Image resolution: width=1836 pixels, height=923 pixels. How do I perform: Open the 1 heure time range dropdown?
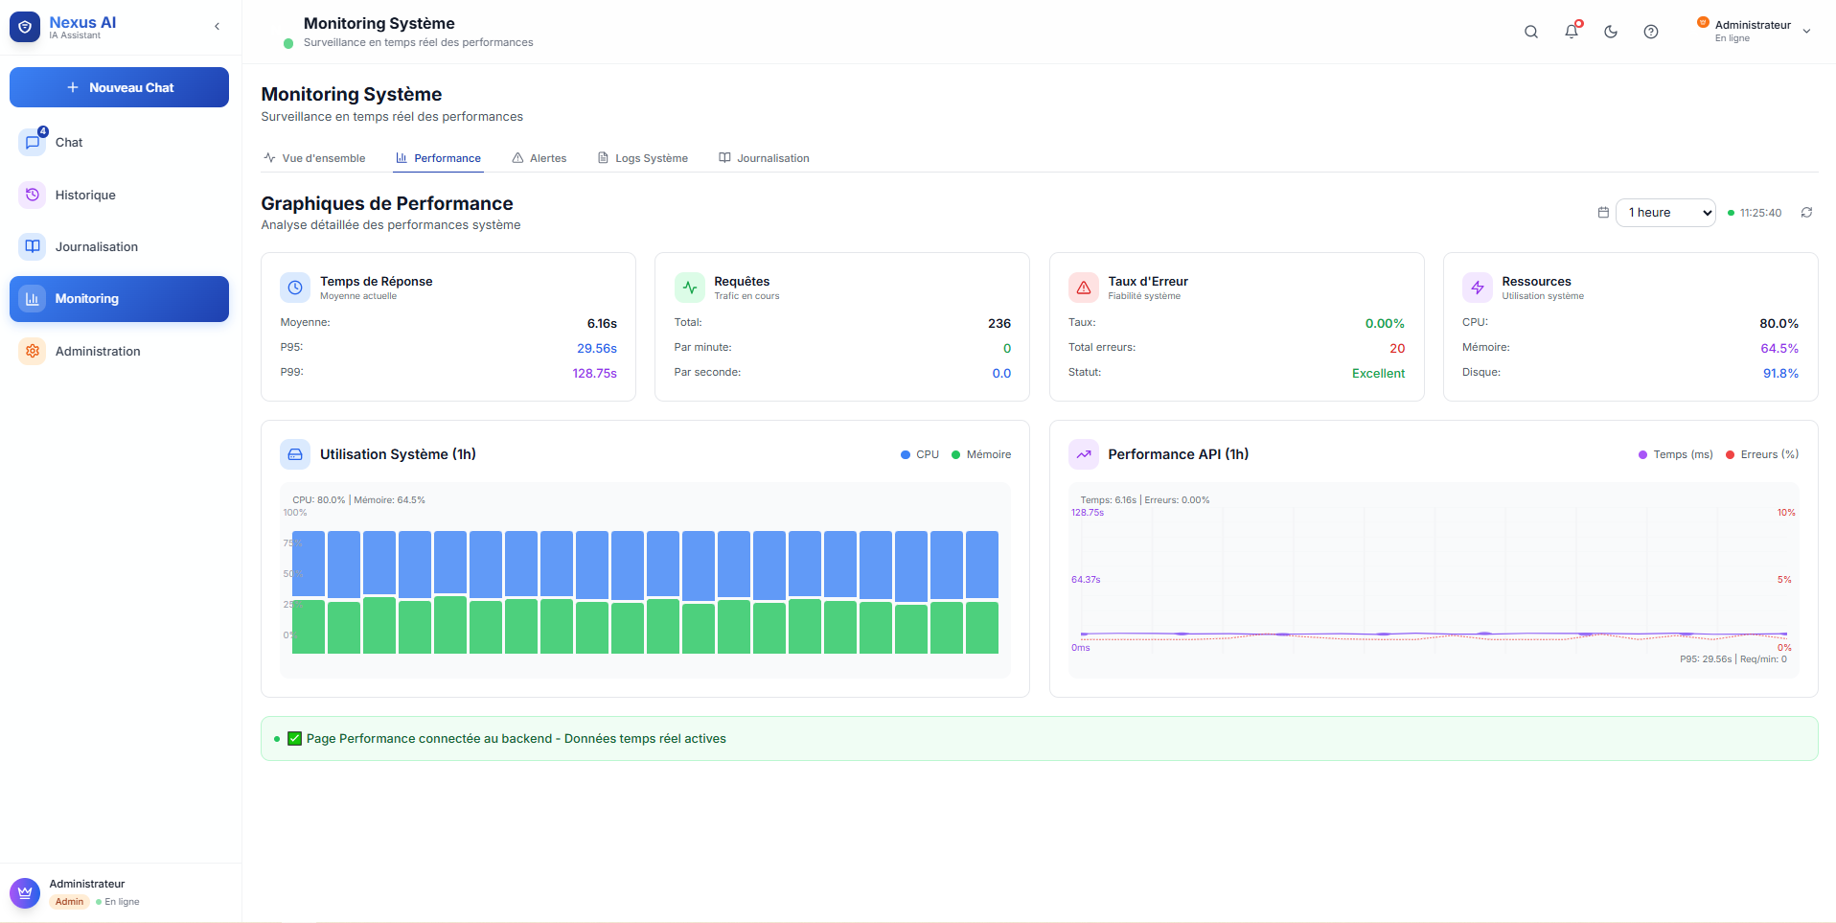coord(1665,213)
